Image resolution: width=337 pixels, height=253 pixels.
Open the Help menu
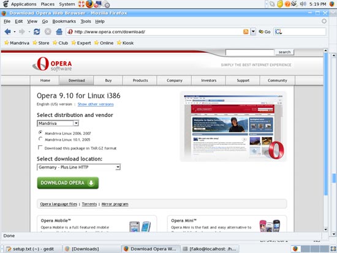tap(100, 21)
